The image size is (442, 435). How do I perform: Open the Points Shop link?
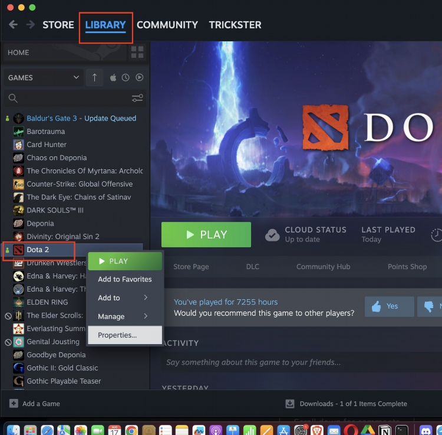(407, 266)
